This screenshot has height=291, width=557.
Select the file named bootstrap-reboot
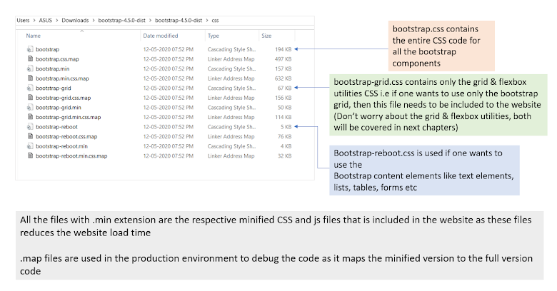click(x=57, y=127)
